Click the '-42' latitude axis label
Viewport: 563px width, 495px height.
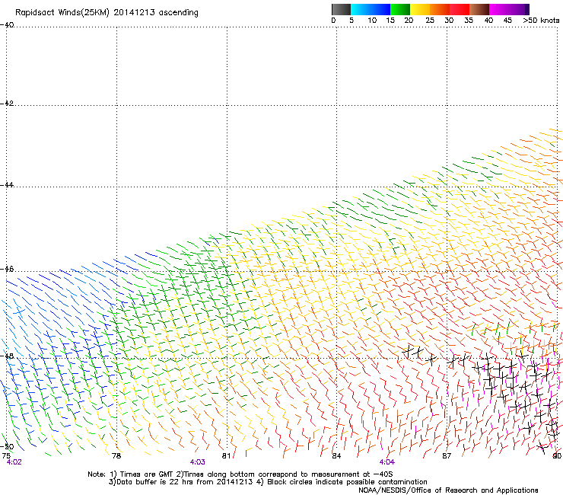(x=7, y=103)
